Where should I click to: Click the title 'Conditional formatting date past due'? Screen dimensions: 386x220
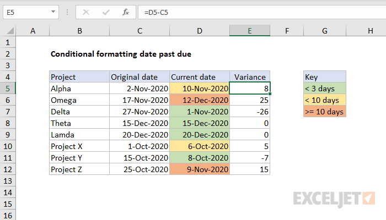[x=121, y=54]
